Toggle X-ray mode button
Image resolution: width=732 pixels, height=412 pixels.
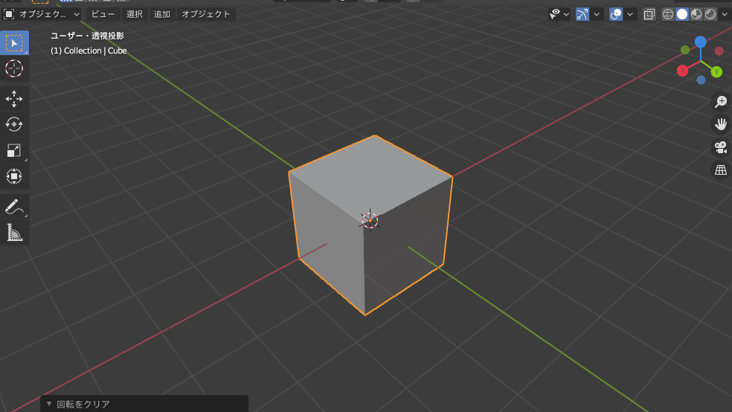[649, 14]
